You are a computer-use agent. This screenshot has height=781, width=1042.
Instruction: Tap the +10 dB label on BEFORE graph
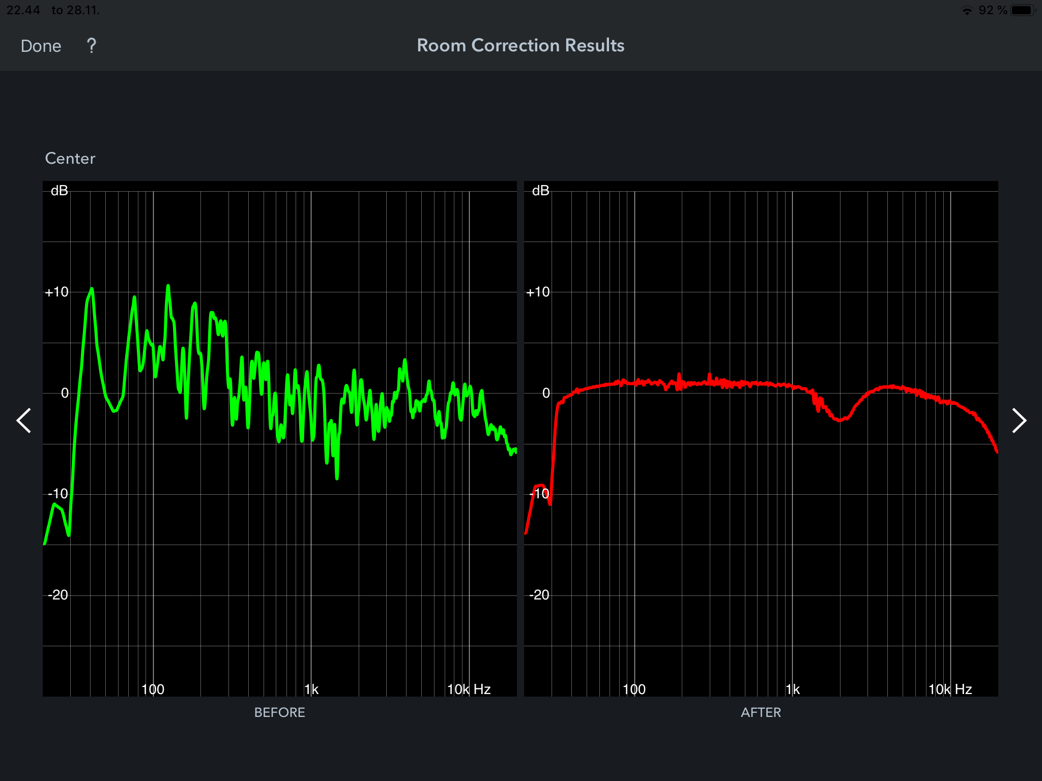click(x=56, y=292)
